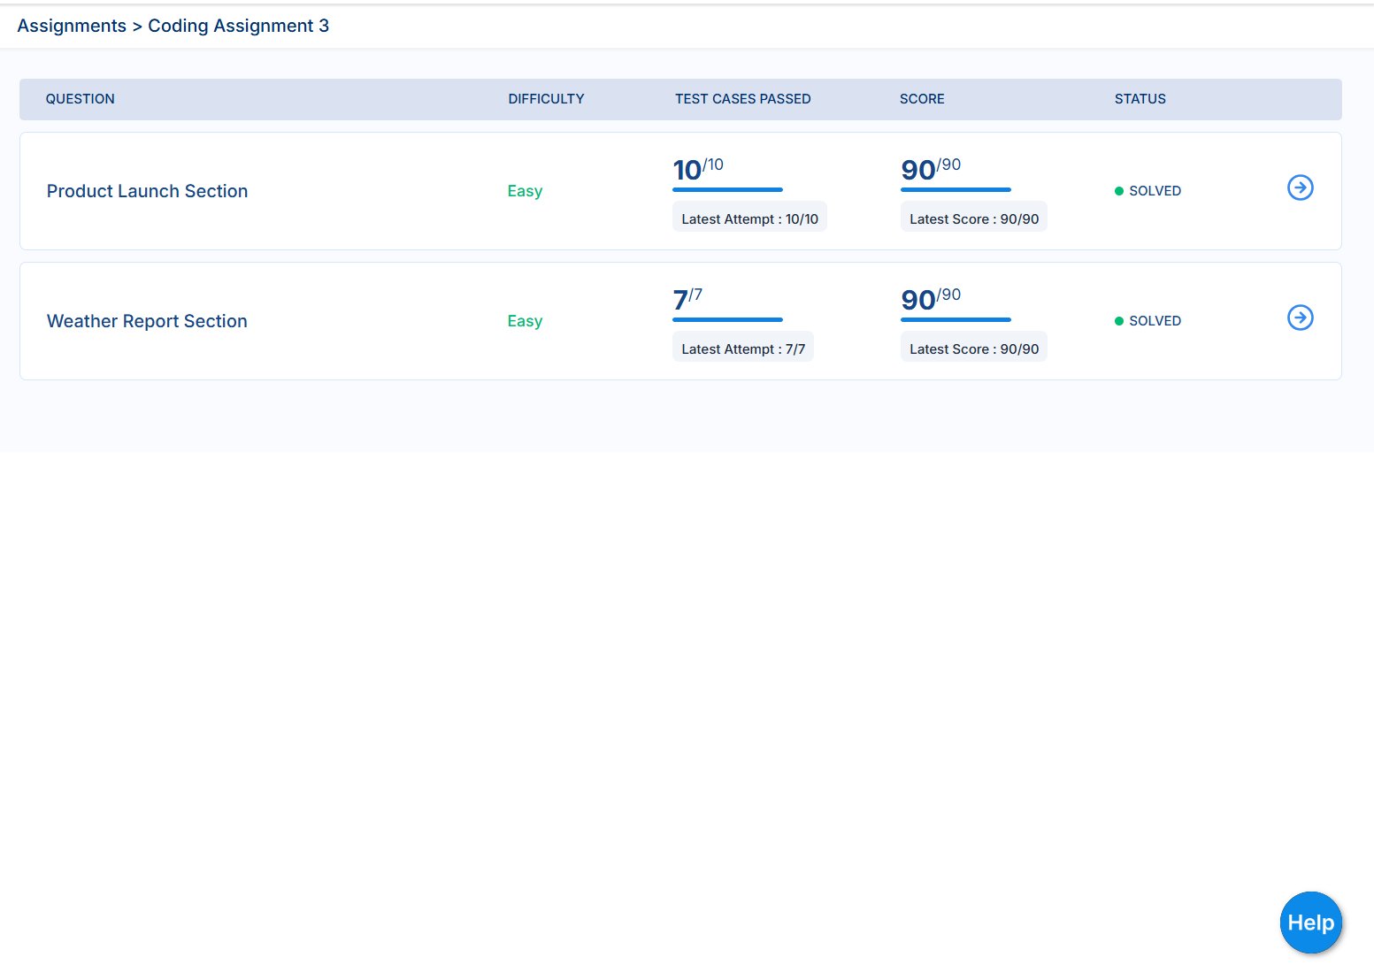Click Weather Report score progress bar
This screenshot has height=980, width=1374.
(956, 319)
